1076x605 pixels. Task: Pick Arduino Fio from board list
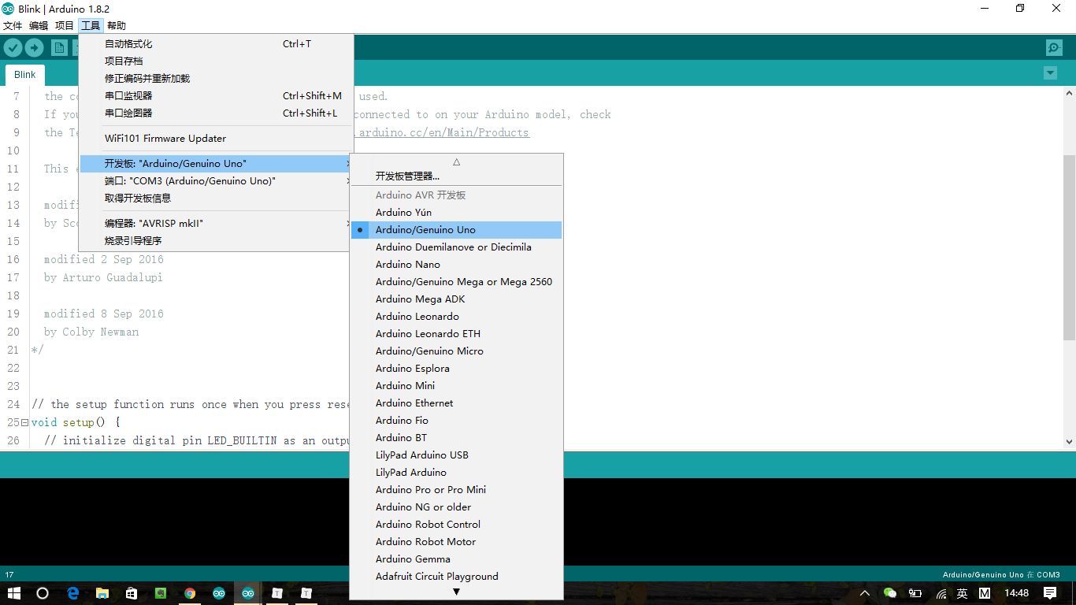click(x=456, y=421)
